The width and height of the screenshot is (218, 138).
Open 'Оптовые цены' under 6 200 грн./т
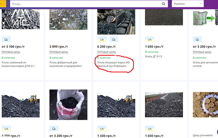107,52
